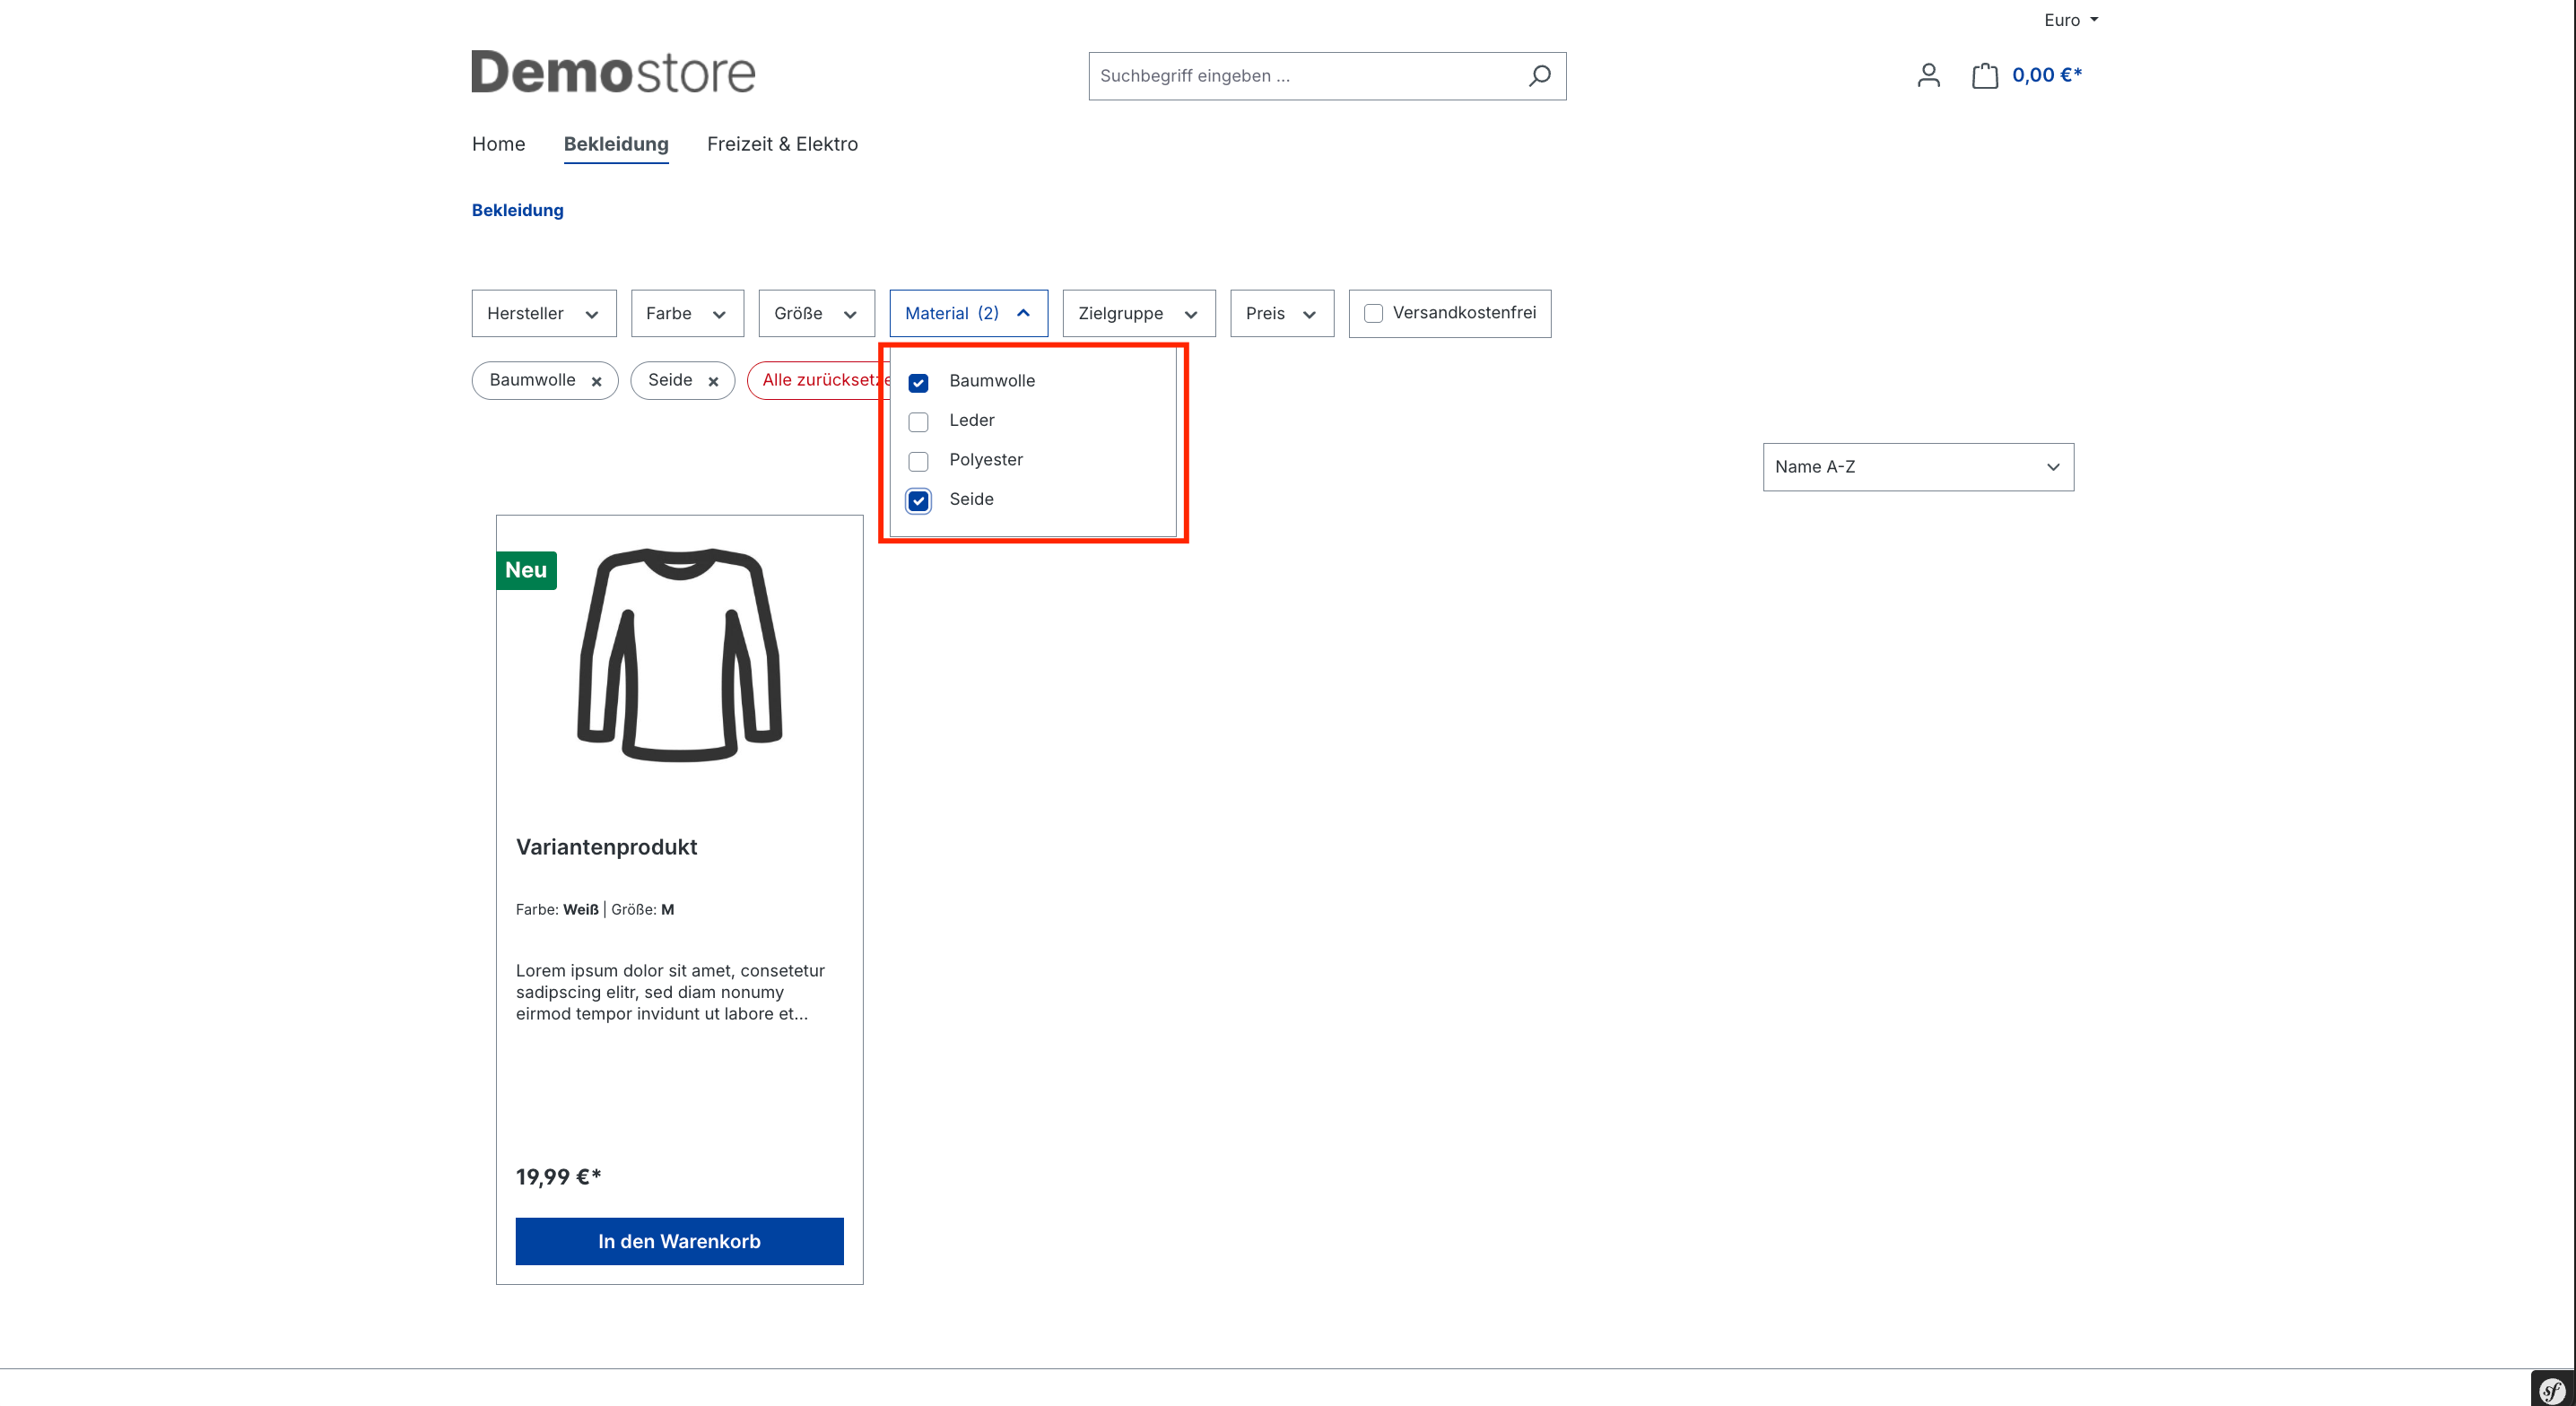This screenshot has width=2576, height=1406.
Task: Expand the Zielgruppe filter dropdown
Action: [1138, 313]
